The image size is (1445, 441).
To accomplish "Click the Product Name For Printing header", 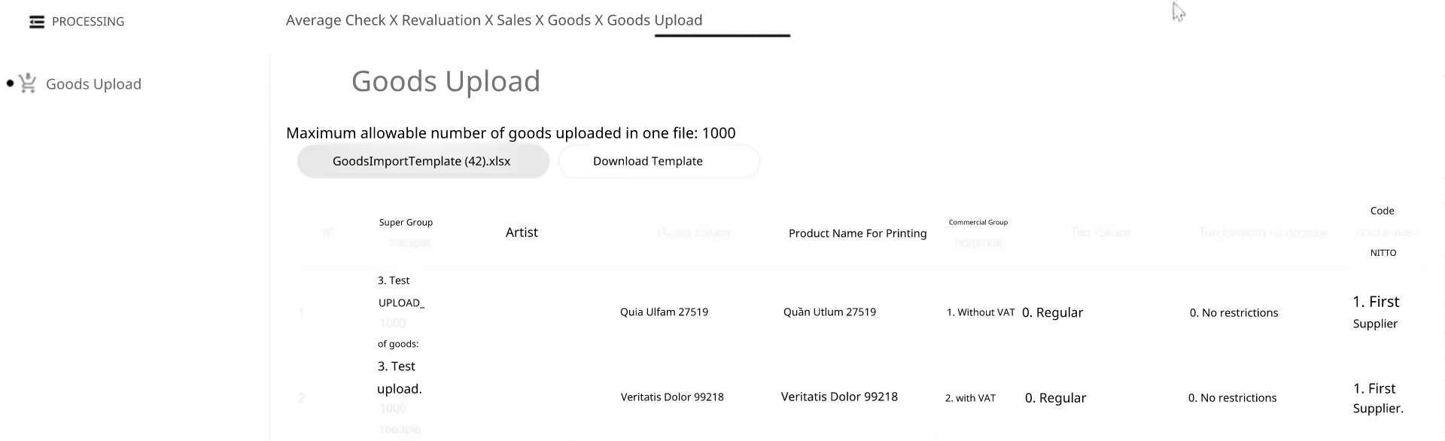I will [857, 233].
